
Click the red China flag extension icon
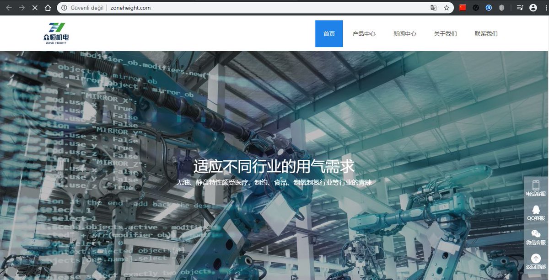coord(463,8)
